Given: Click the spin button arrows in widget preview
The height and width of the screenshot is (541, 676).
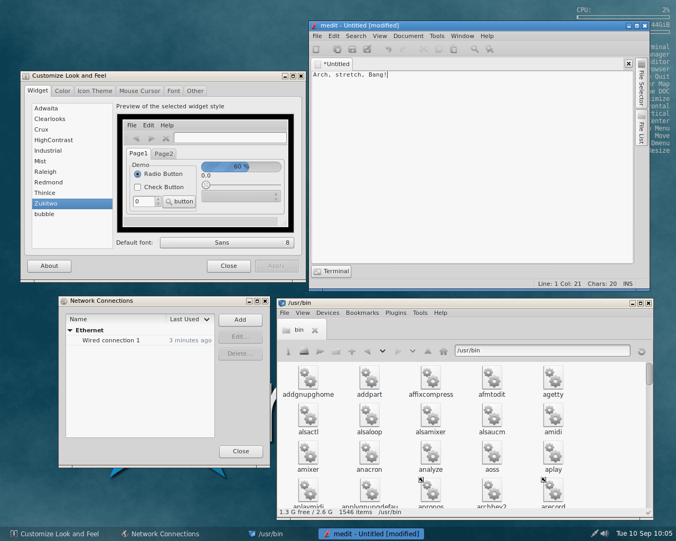Looking at the screenshot, I should (158, 201).
